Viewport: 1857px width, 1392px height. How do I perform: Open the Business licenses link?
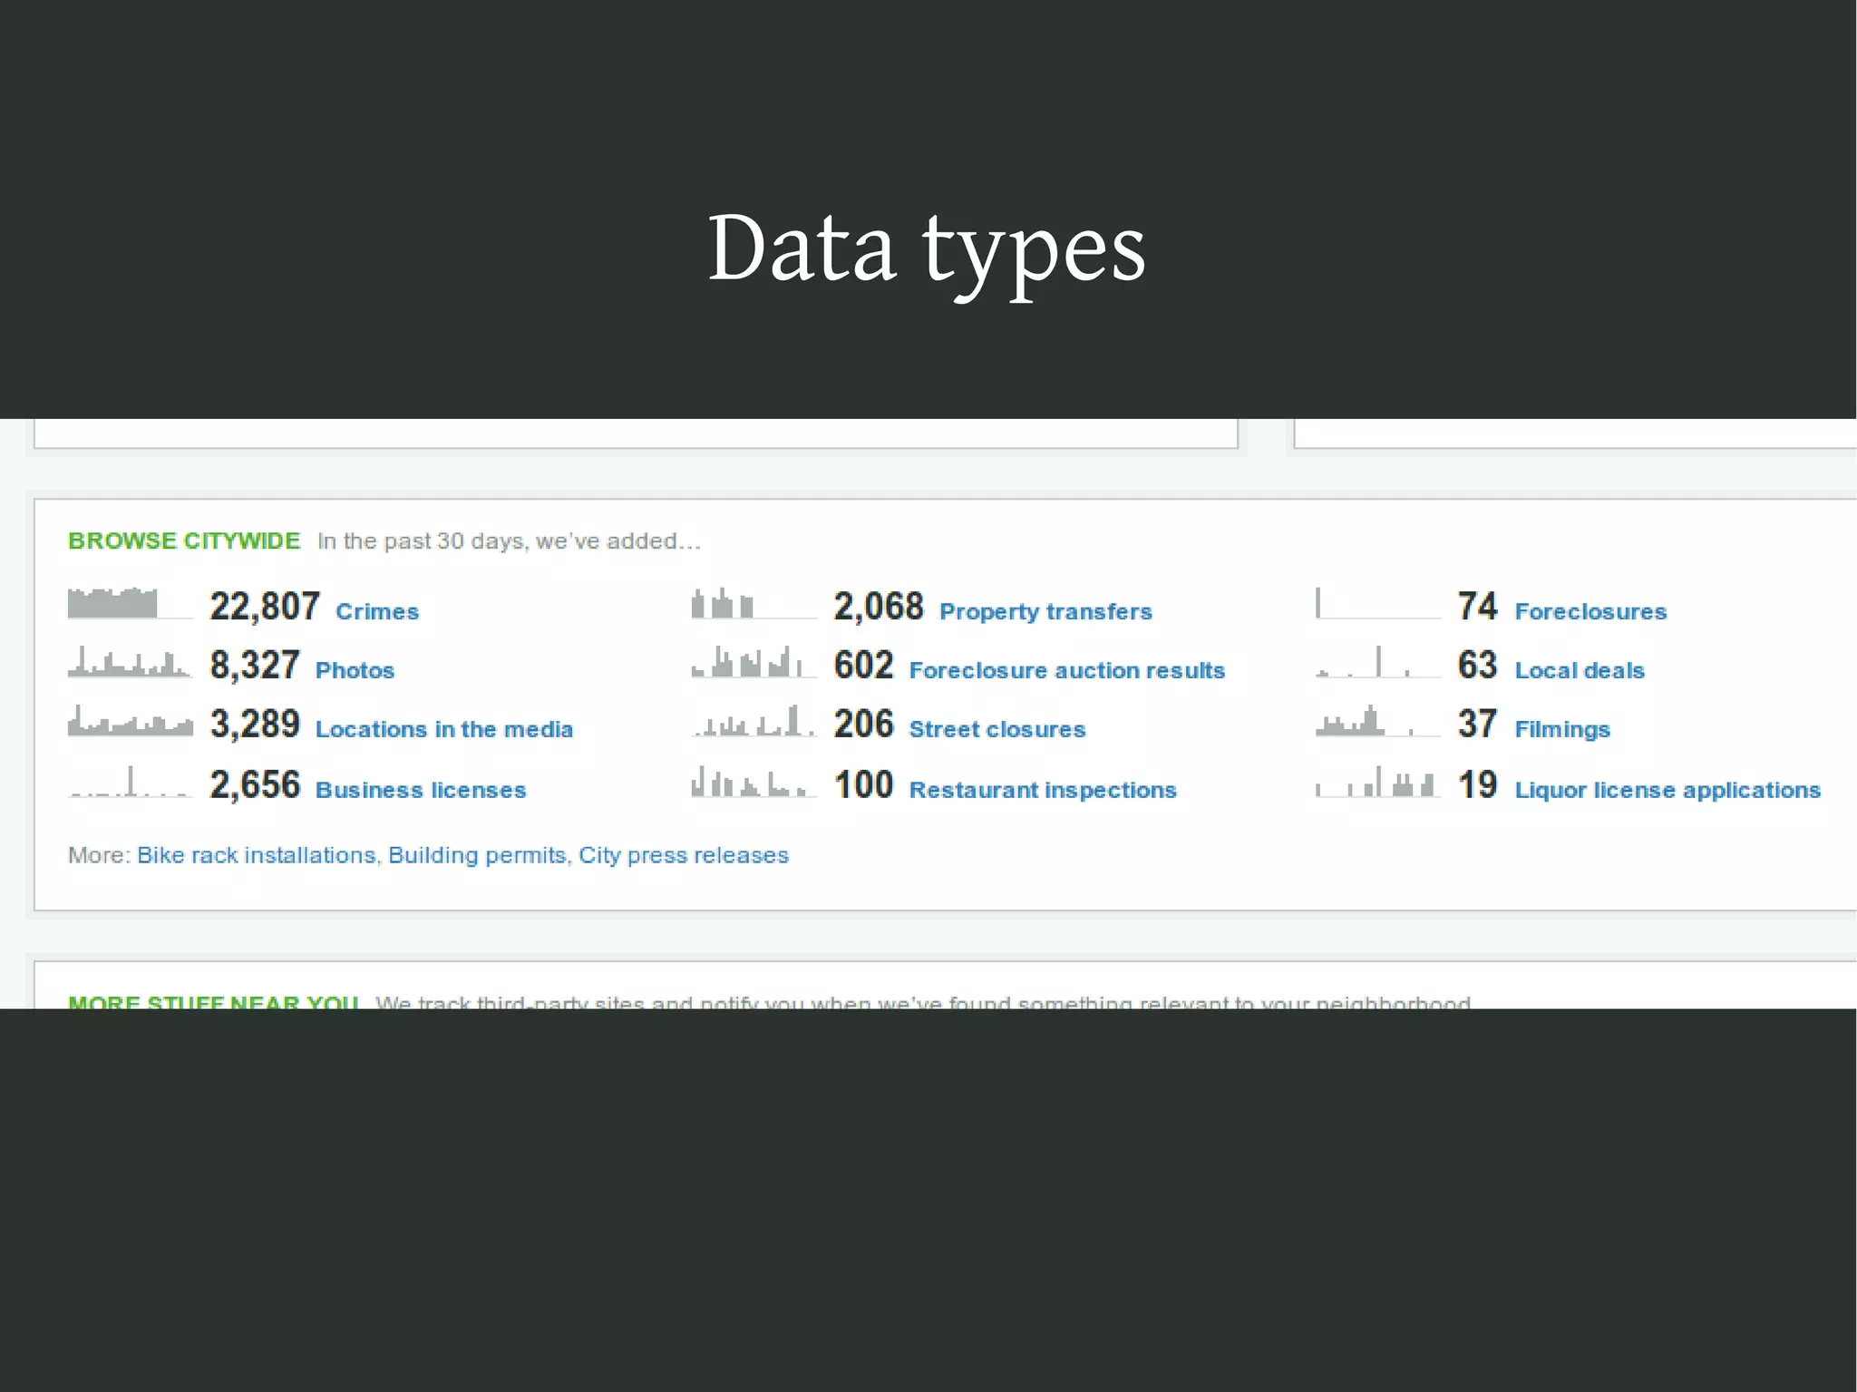[x=421, y=791]
